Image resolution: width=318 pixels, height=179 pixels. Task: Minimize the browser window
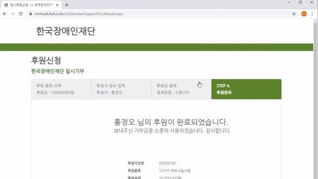pyautogui.click(x=289, y=2)
